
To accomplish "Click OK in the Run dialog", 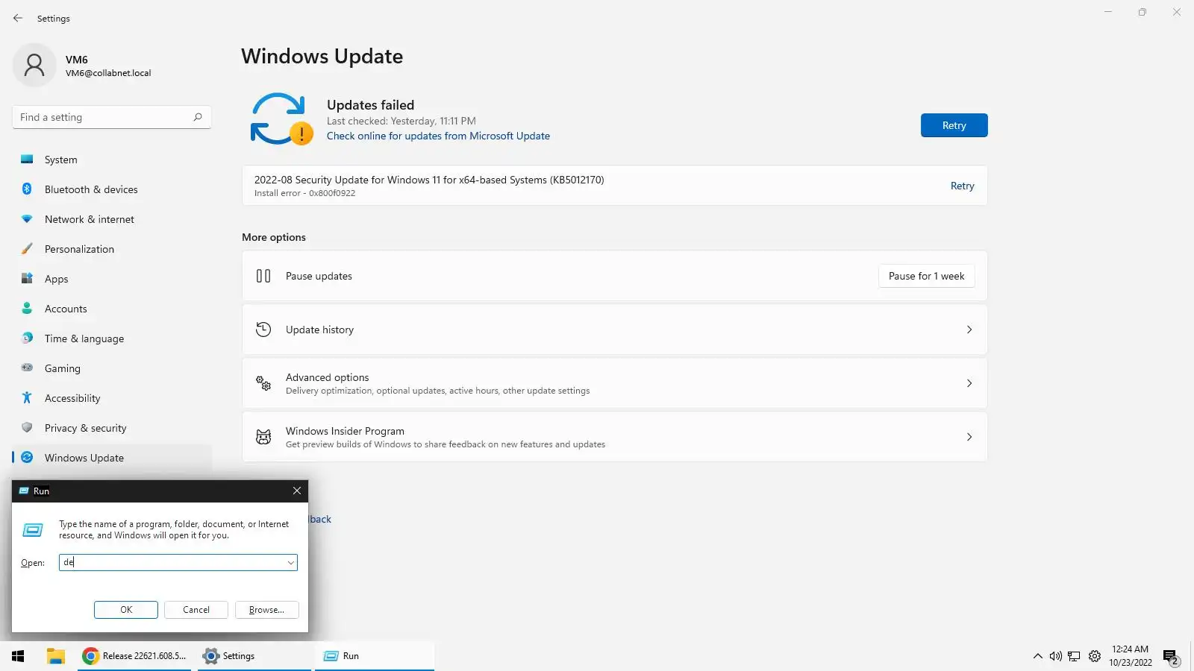I will tap(126, 610).
